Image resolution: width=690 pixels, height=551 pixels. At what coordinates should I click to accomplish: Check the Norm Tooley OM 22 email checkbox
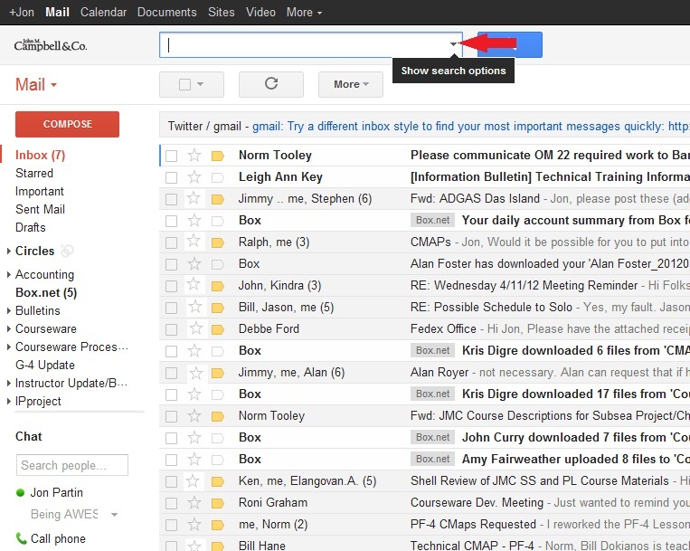[171, 156]
